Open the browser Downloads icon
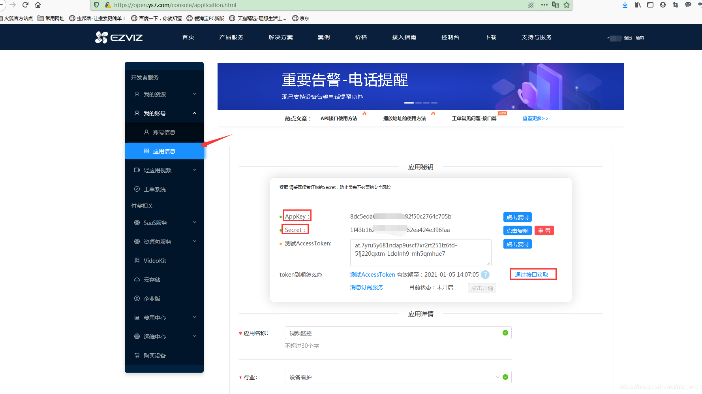 [x=625, y=5]
